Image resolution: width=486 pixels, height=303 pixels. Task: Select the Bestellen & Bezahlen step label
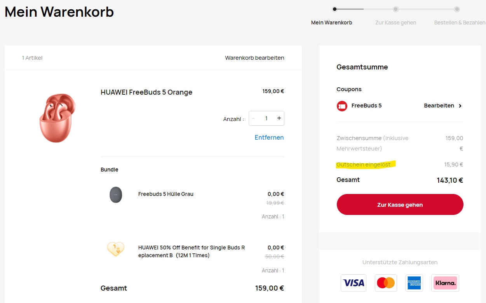pyautogui.click(x=459, y=23)
